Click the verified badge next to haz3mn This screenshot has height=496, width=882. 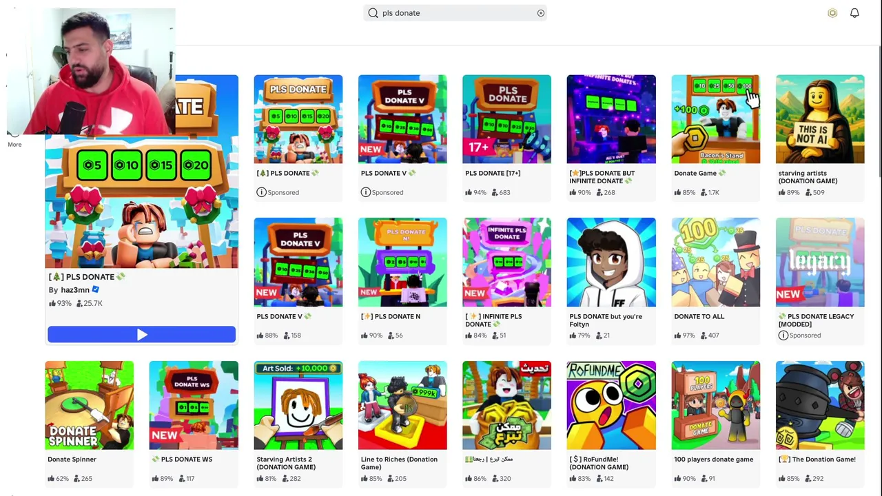coord(96,290)
